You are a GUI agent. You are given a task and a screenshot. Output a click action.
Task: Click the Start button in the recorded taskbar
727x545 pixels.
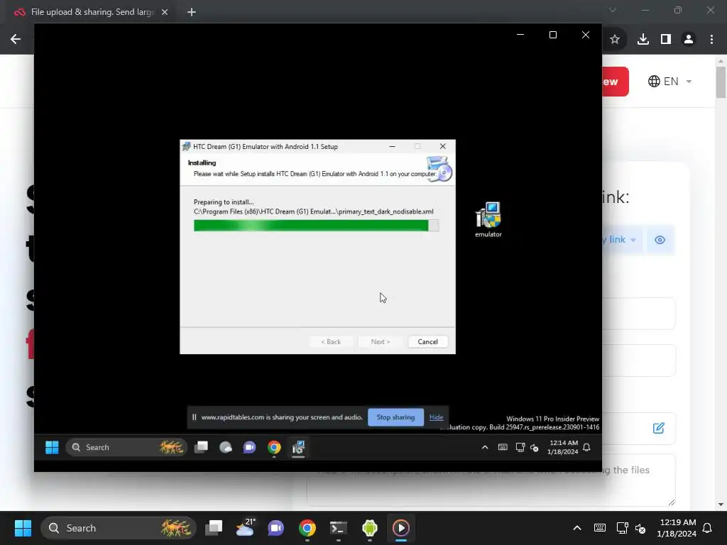point(52,447)
